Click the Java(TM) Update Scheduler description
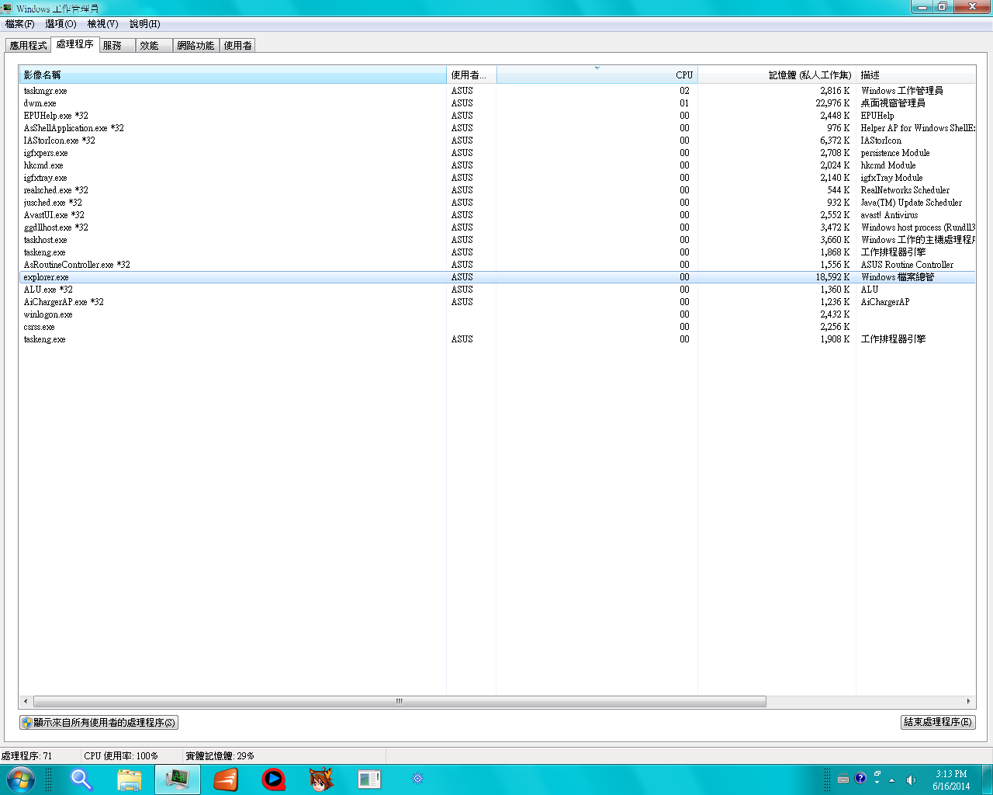This screenshot has height=795, width=993. [x=911, y=203]
